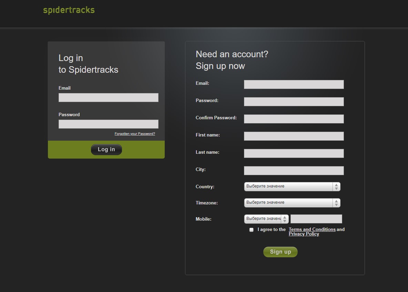
Task: Focus the City field
Action: tap(294, 170)
